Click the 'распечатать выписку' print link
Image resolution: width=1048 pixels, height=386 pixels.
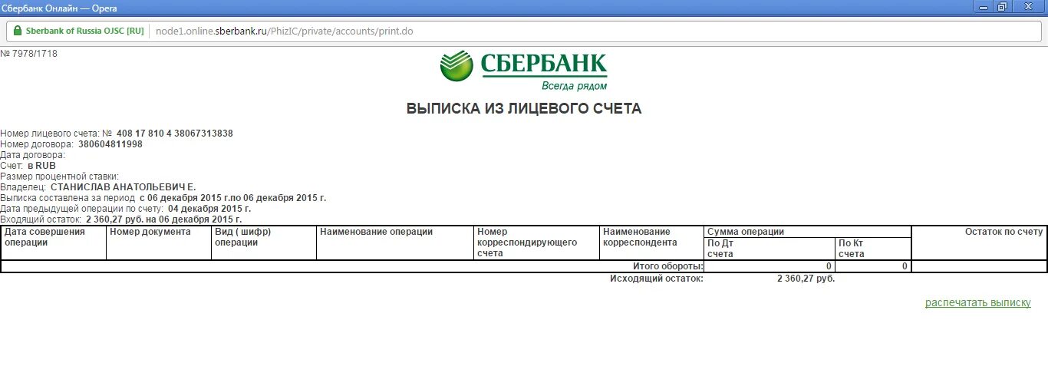pos(978,302)
